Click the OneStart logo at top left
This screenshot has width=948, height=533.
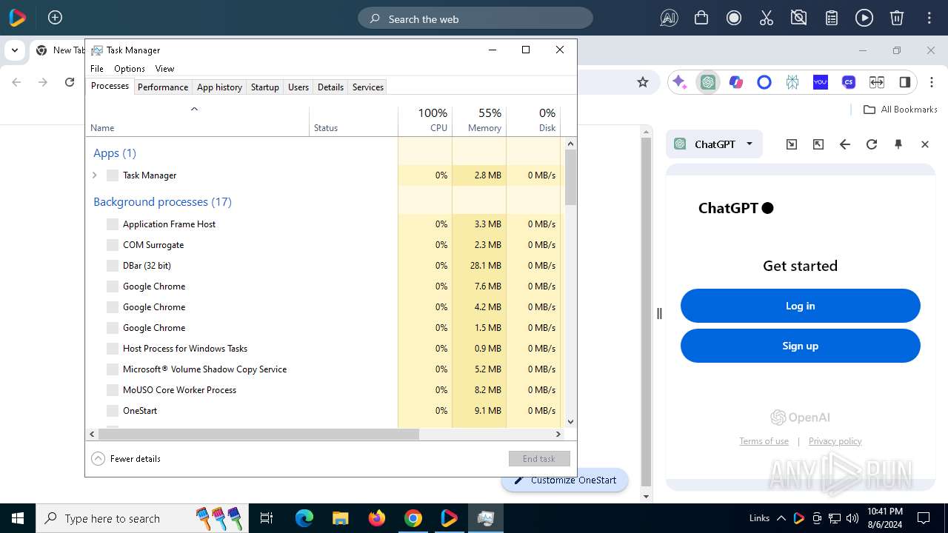[17, 18]
